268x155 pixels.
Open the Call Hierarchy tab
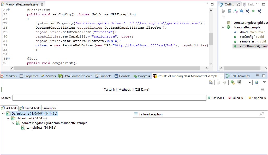point(238,76)
